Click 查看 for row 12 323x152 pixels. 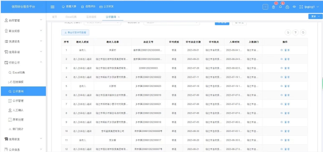coord(285,149)
